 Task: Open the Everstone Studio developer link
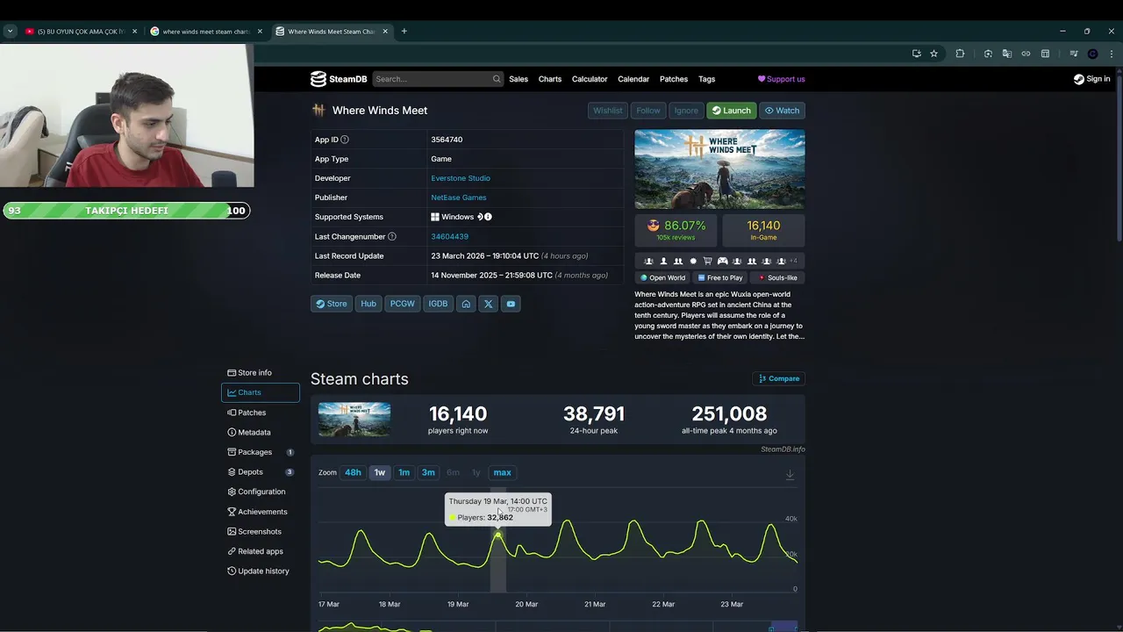pos(461,178)
